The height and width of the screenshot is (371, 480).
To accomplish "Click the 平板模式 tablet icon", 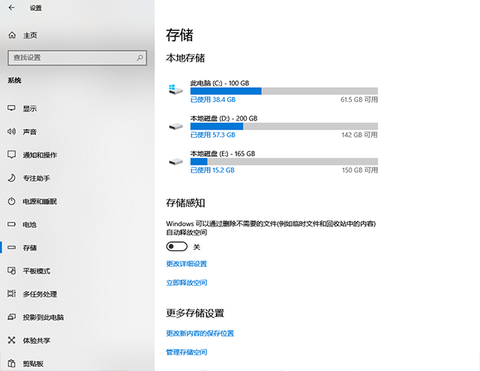I will [12, 271].
